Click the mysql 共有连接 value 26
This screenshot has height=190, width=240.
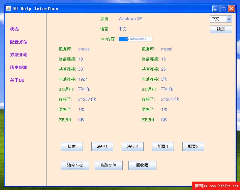(x=163, y=69)
